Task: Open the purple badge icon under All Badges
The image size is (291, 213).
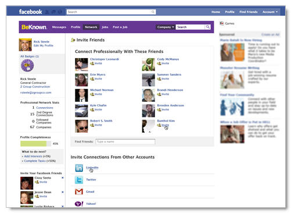Action: (x=27, y=66)
